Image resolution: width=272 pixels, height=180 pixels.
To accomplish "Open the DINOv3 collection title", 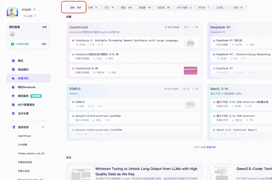I will [x=75, y=89].
